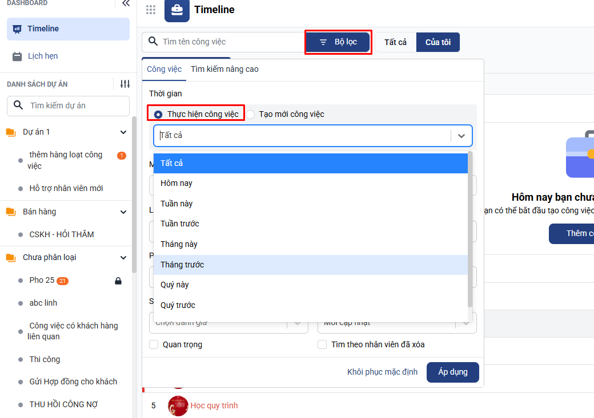This screenshot has width=594, height=418.
Task: Enable the Quan trọng checkbox
Action: pyautogui.click(x=154, y=344)
